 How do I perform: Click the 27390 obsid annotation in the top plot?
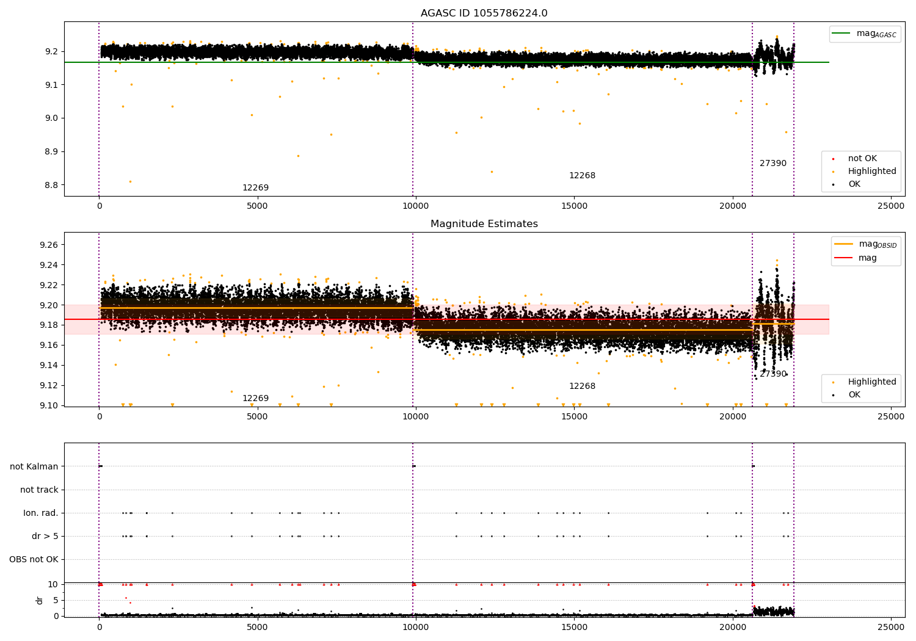point(773,164)
